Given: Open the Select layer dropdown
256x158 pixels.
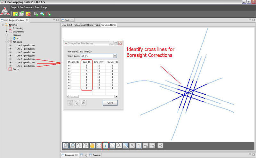Looking at the screenshot, I should [x=115, y=56].
